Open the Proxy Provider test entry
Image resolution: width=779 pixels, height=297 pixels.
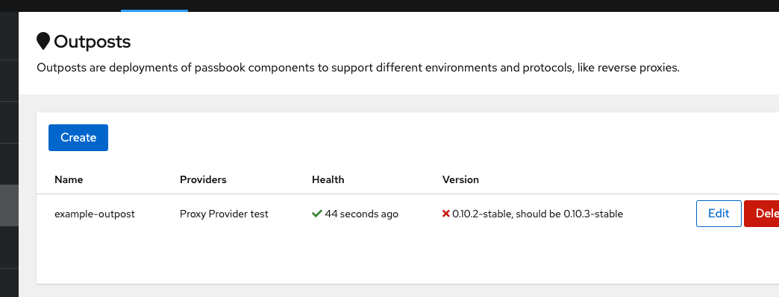(x=224, y=214)
